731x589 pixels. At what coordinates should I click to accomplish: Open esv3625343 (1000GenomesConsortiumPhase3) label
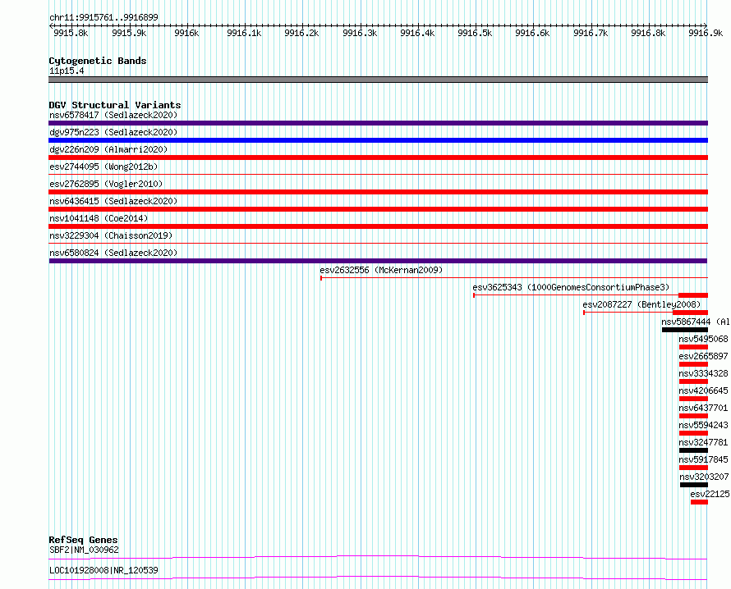pyautogui.click(x=571, y=287)
